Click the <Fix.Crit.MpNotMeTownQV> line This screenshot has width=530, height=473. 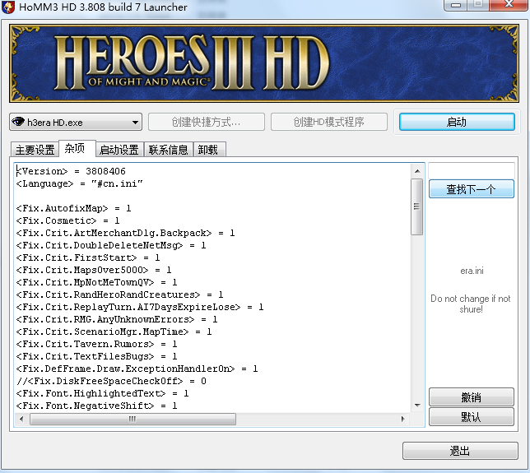point(96,282)
